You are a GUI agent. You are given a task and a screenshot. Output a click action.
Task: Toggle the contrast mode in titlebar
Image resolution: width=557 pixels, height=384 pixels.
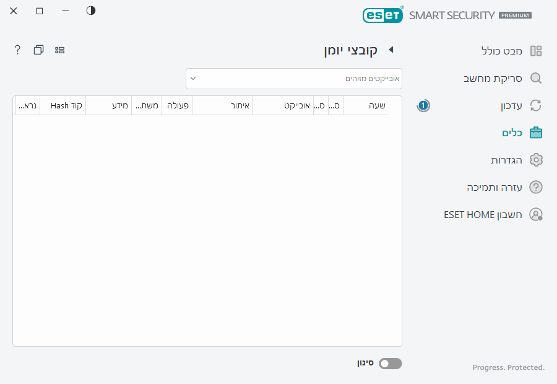(x=90, y=11)
